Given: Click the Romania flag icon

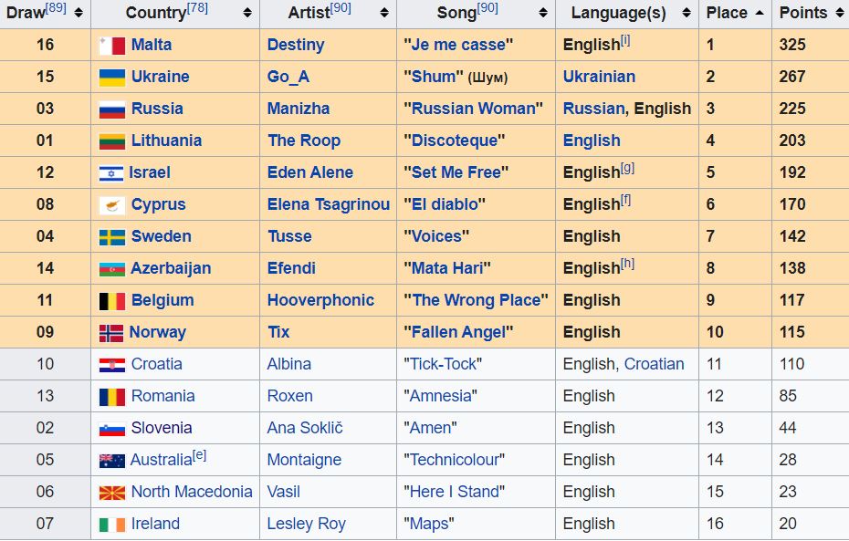Looking at the screenshot, I should coord(112,397).
